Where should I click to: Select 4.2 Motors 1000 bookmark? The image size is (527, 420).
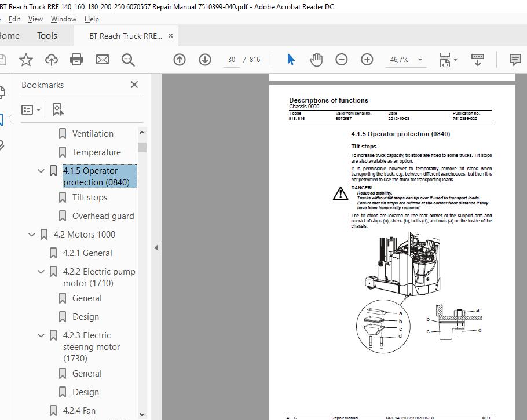pyautogui.click(x=85, y=235)
